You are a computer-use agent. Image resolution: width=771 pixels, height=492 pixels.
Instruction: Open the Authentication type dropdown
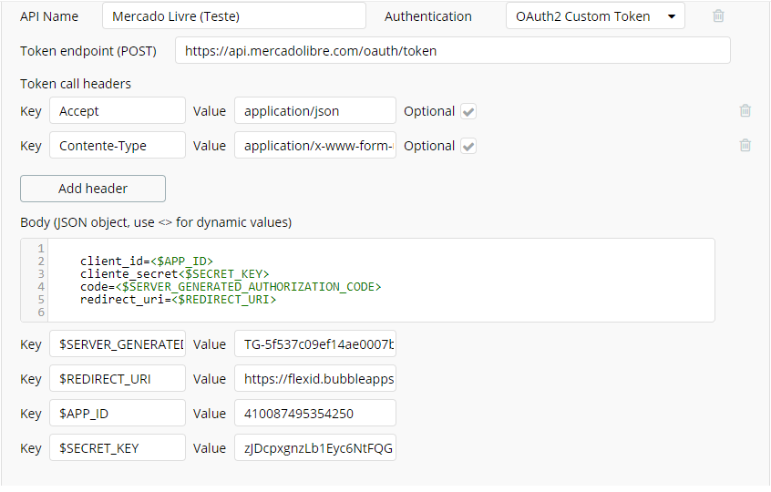click(595, 16)
